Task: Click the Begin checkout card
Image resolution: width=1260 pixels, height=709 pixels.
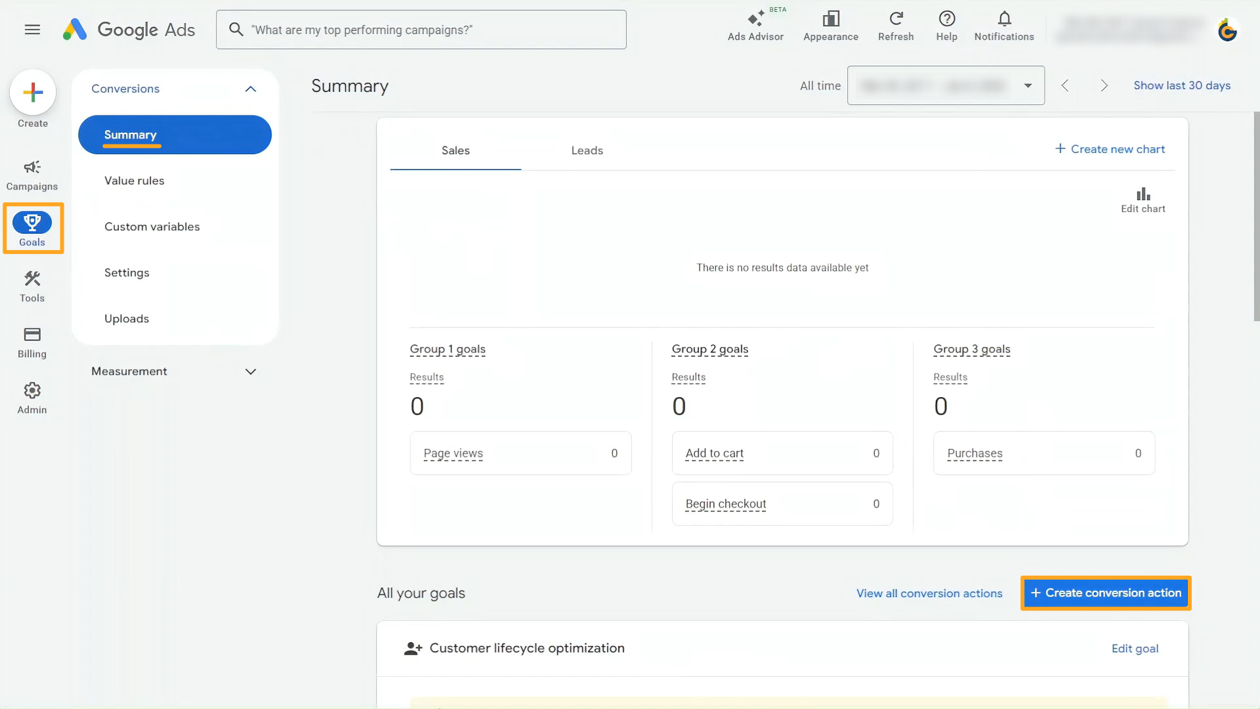Action: pyautogui.click(x=782, y=504)
